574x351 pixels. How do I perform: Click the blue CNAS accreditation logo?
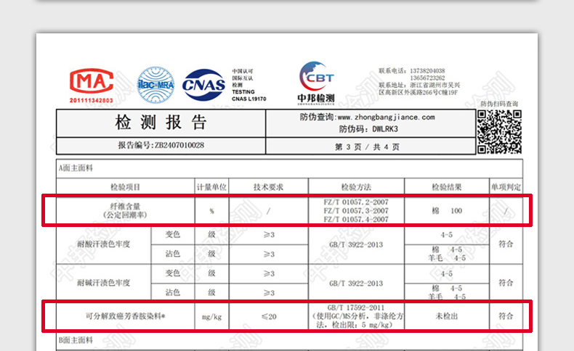tap(204, 85)
